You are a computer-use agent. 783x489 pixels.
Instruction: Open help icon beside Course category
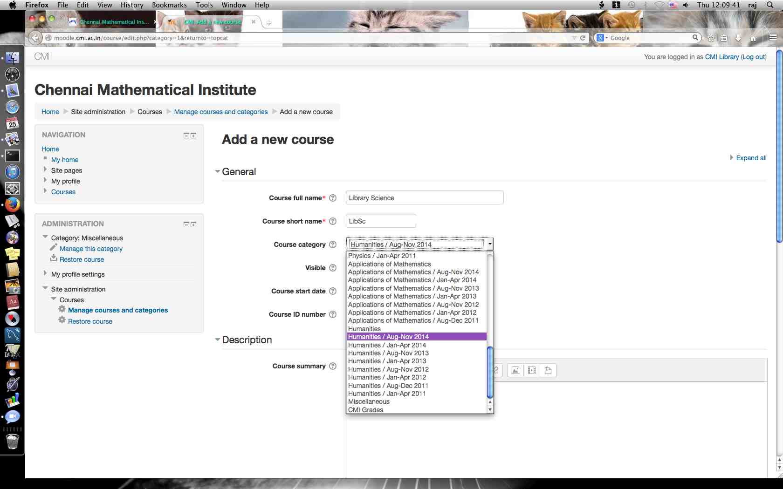[333, 244]
